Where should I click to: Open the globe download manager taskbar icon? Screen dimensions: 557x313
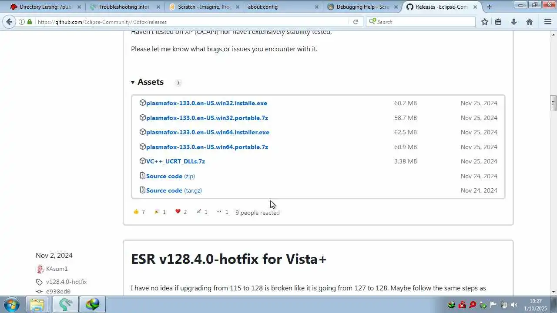click(x=92, y=304)
